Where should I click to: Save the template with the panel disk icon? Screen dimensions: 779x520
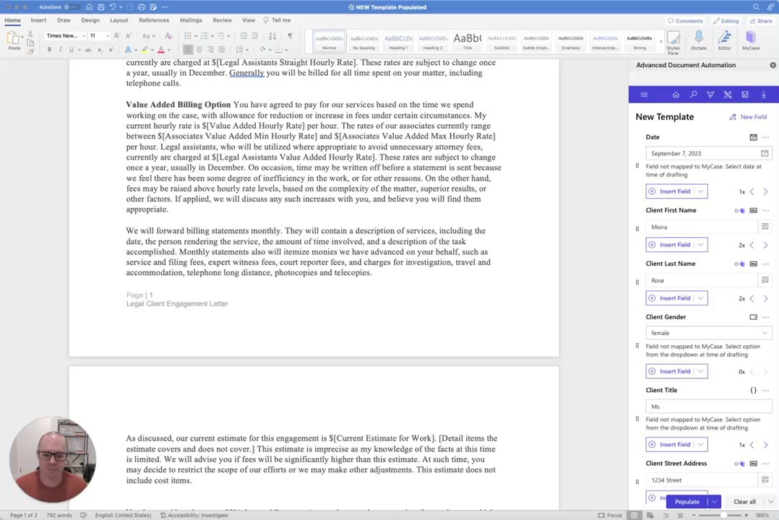745,95
